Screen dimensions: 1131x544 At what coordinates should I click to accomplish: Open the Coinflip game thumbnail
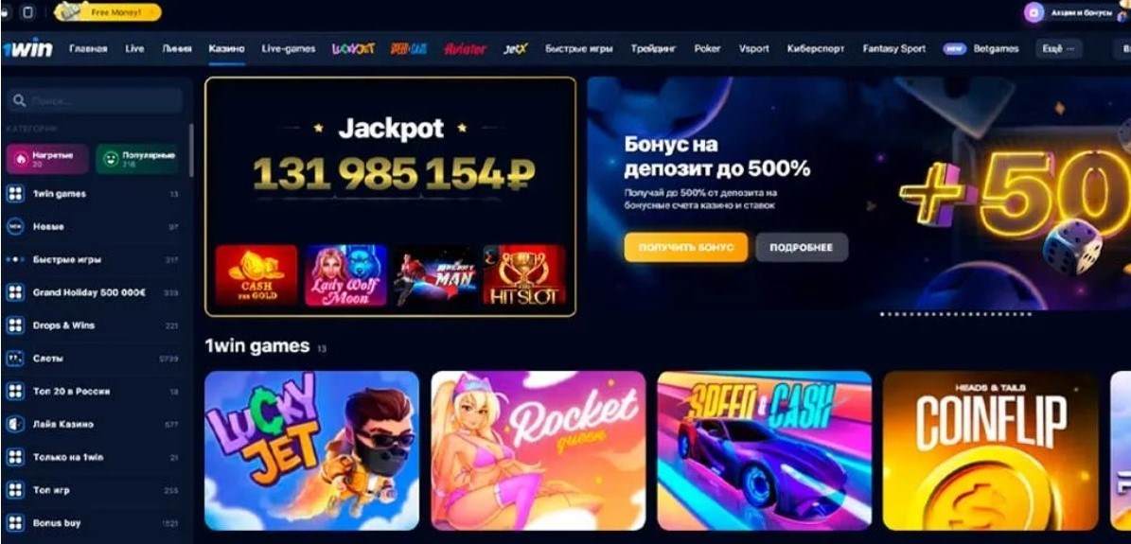point(990,451)
